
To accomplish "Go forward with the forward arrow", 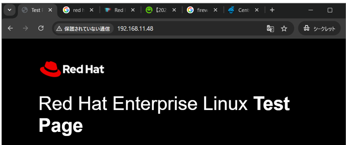I will (25, 28).
